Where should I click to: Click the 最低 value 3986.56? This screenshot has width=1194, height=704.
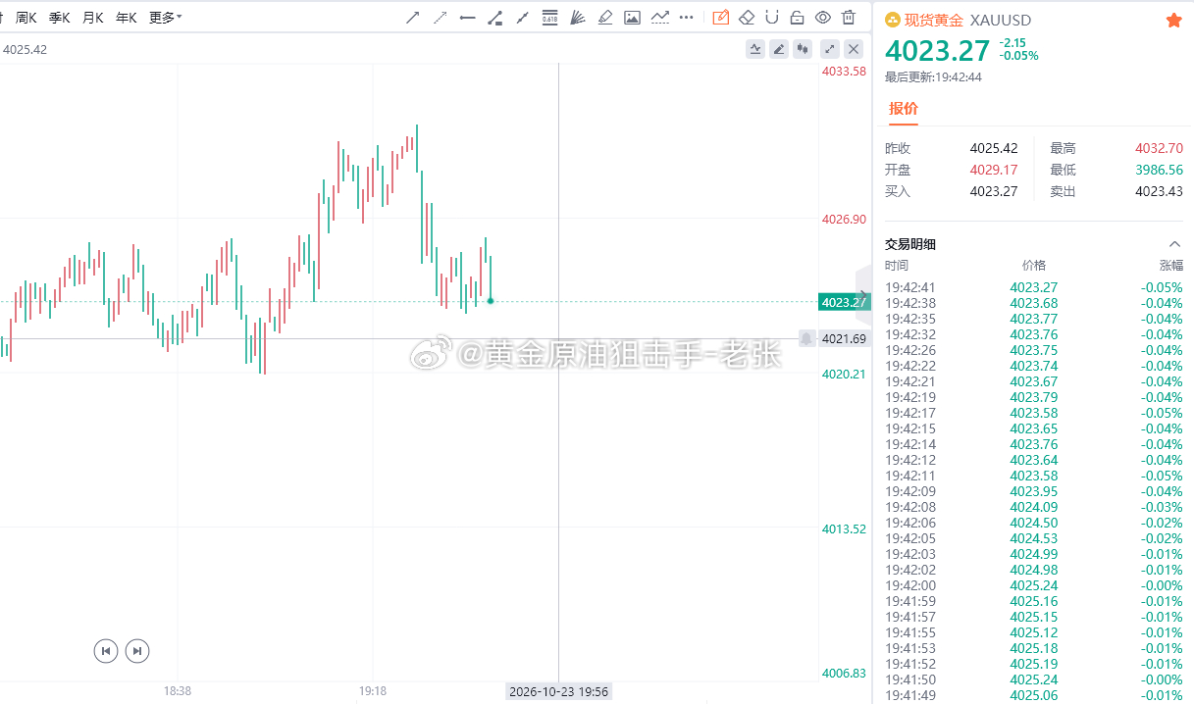pos(1159,170)
